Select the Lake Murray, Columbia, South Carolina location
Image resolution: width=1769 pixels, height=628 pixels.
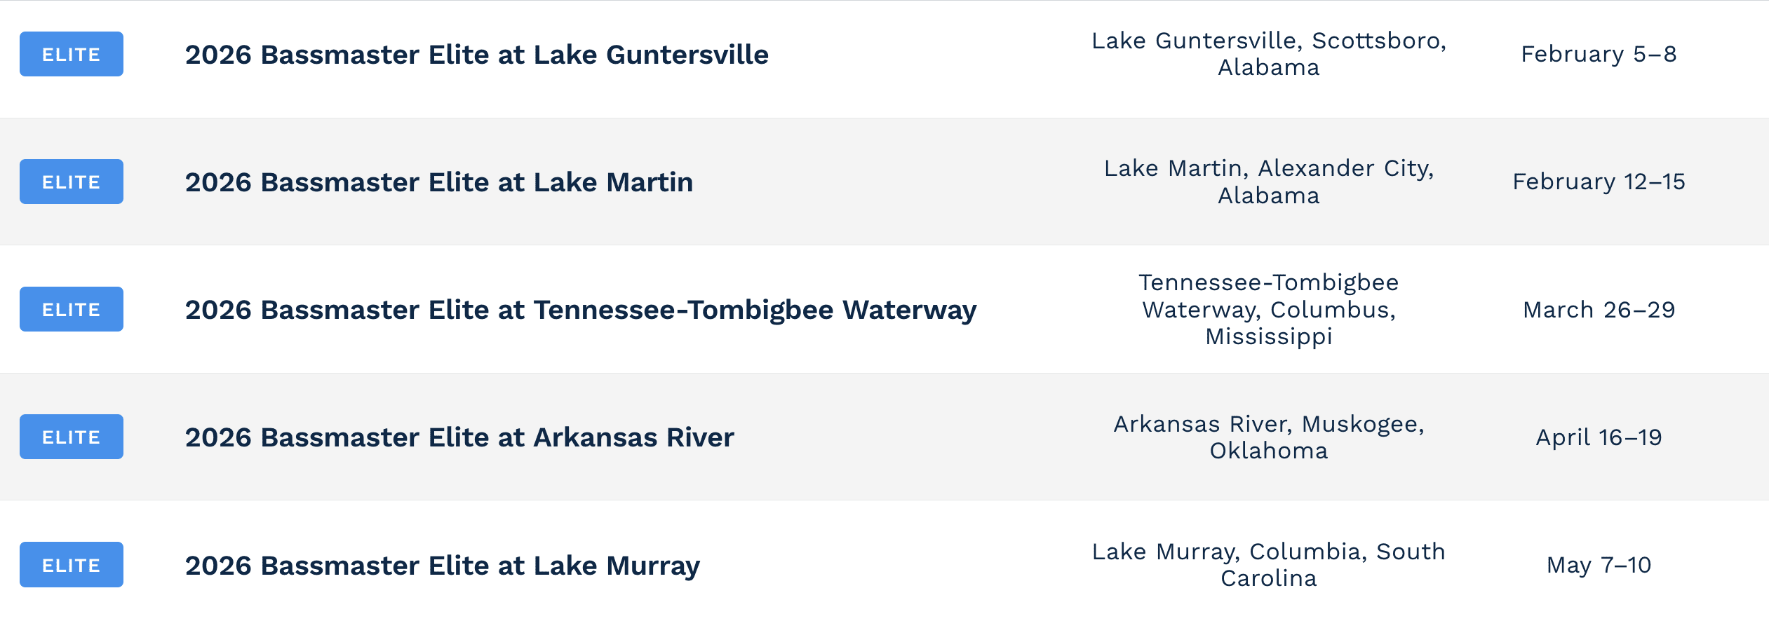1268,565
